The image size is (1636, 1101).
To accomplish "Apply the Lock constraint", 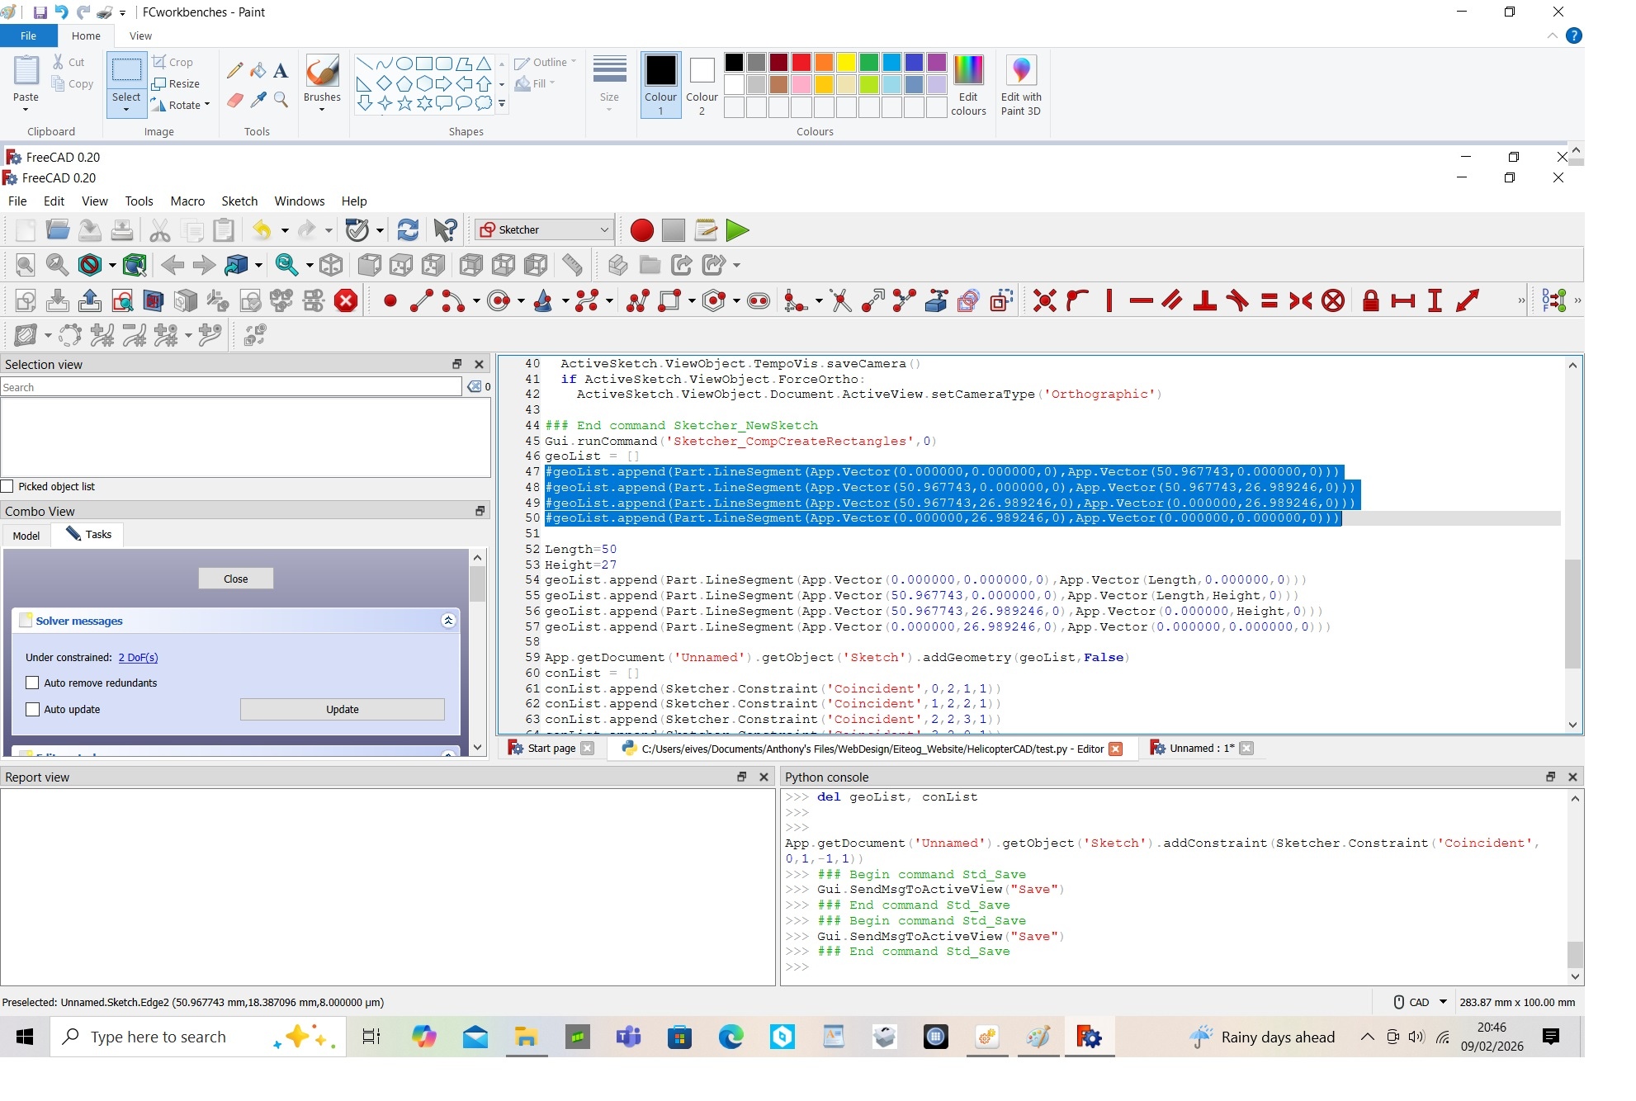I will click(1370, 300).
